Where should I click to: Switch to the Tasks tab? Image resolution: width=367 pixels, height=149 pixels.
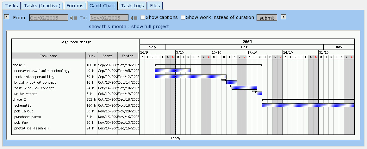click(11, 6)
